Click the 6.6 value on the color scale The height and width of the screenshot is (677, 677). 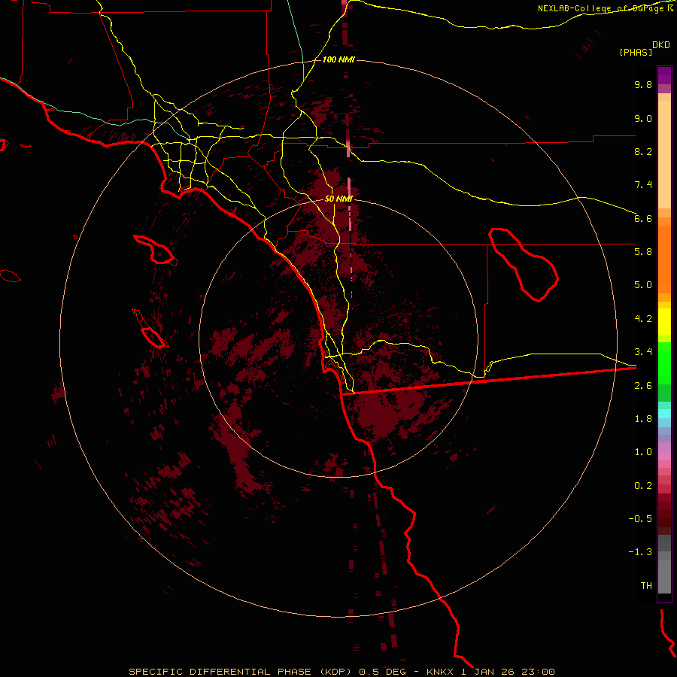coord(643,218)
